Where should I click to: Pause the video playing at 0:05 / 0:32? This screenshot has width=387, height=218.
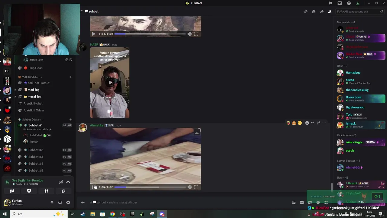pyautogui.click(x=94, y=187)
